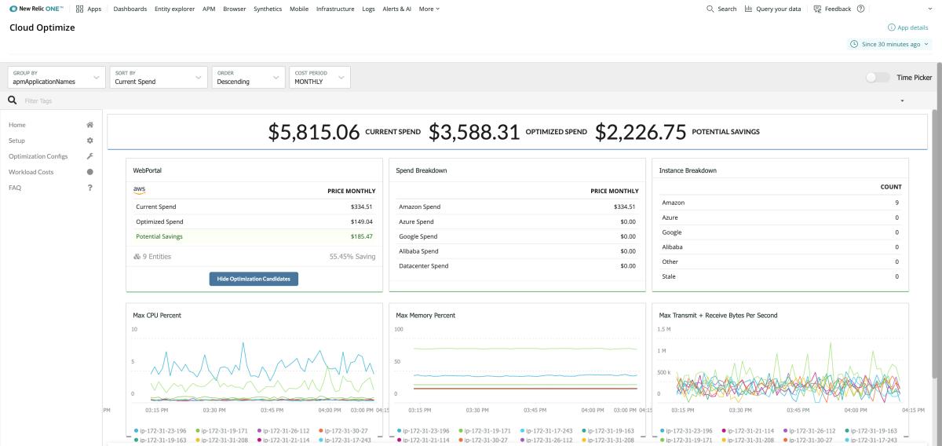The width and height of the screenshot is (942, 446).
Task: Click the Datacenter Spend row label
Action: (x=424, y=266)
